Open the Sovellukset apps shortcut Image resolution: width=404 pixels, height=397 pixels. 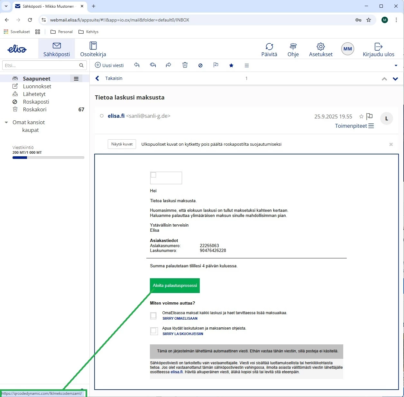click(17, 32)
